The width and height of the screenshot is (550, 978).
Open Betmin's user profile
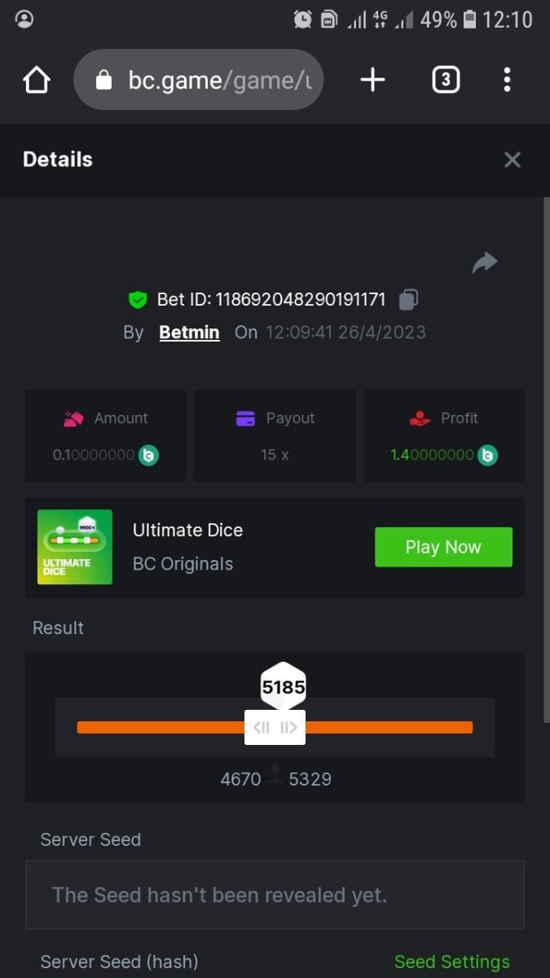point(189,333)
